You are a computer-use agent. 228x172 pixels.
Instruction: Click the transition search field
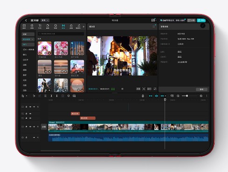(x=61, y=34)
